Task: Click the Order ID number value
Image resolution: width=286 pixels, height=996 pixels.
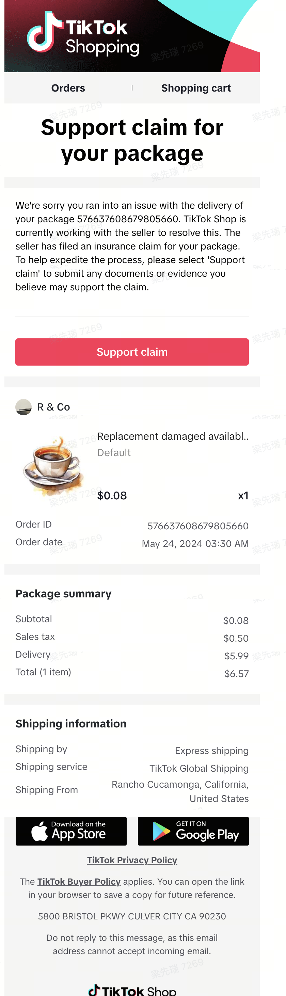Action: coord(198,526)
